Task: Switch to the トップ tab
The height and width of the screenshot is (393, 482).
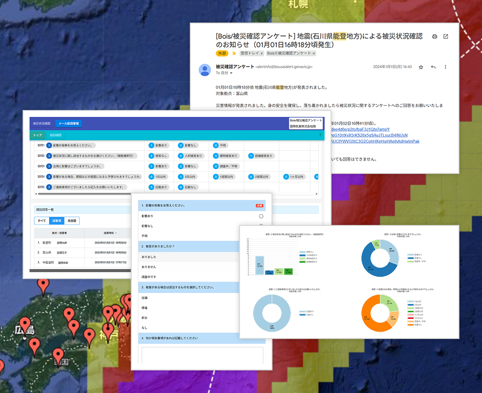Action: click(x=37, y=135)
